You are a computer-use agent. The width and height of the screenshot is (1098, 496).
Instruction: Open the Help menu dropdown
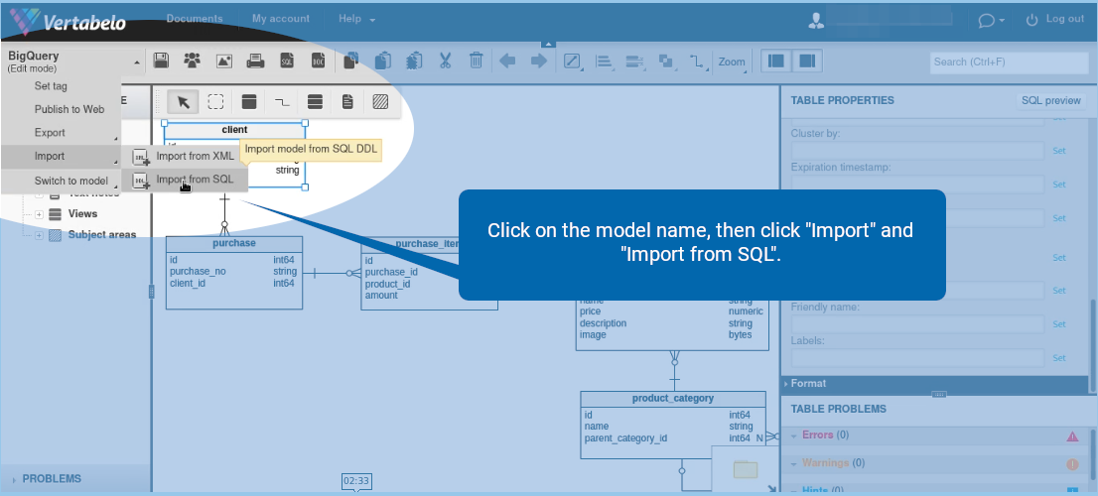tap(356, 19)
